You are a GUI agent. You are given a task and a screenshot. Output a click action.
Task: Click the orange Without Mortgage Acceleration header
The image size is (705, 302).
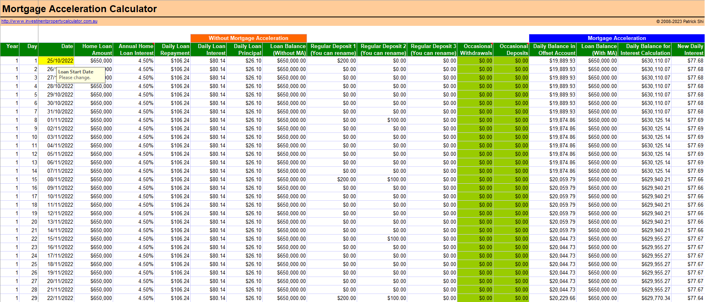pyautogui.click(x=248, y=38)
